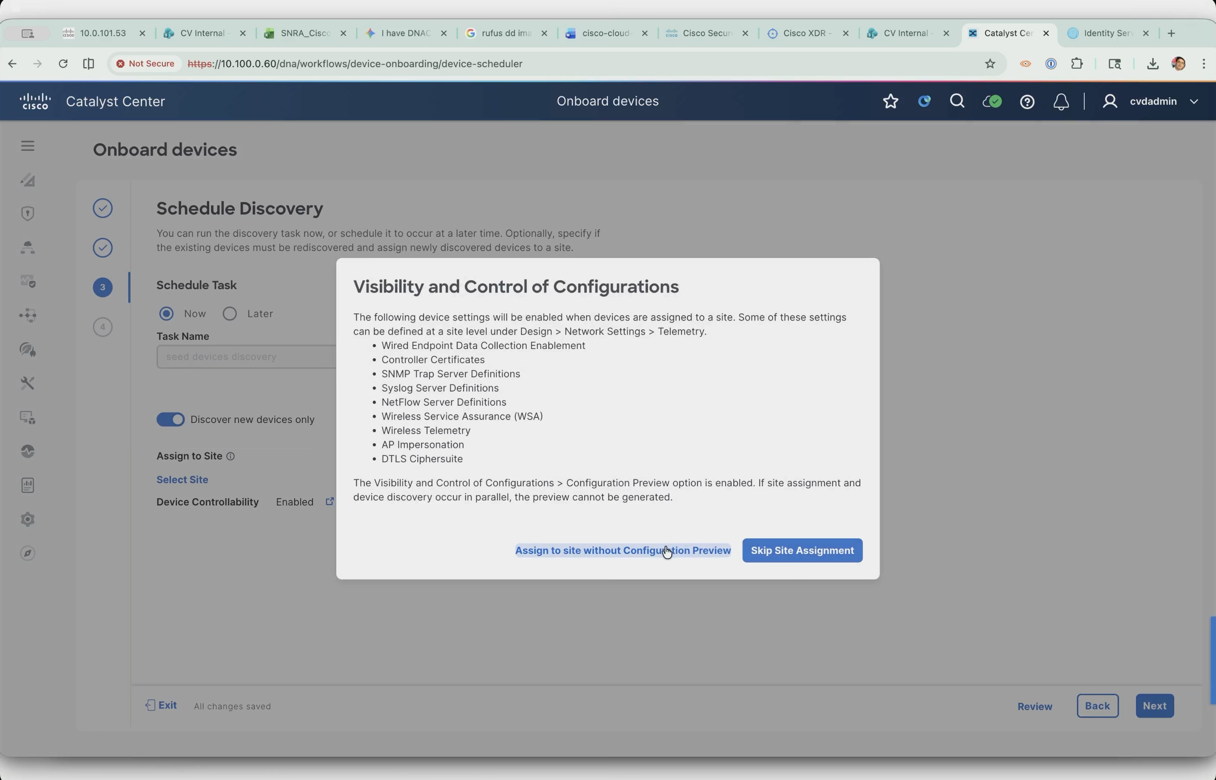Viewport: 1216px width, 780px height.
Task: Click Assign to Site info icon
Action: [x=230, y=457]
